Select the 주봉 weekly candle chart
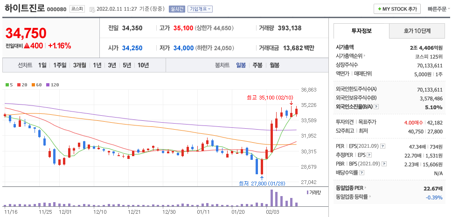The image size is (452, 217). 257,65
